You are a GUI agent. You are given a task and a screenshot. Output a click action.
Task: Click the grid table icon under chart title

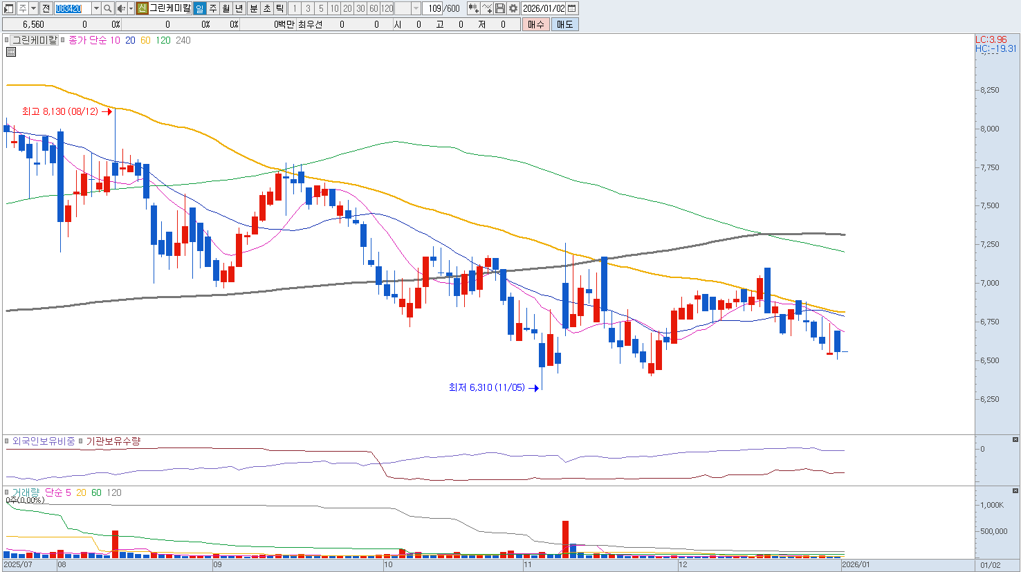click(x=11, y=52)
